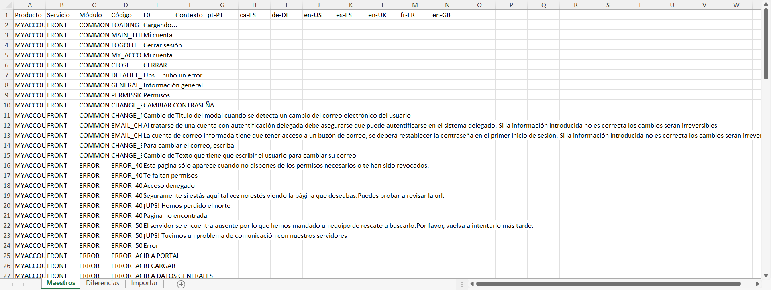Image resolution: width=771 pixels, height=290 pixels.
Task: Select the fr-FR header cell
Action: click(x=415, y=15)
